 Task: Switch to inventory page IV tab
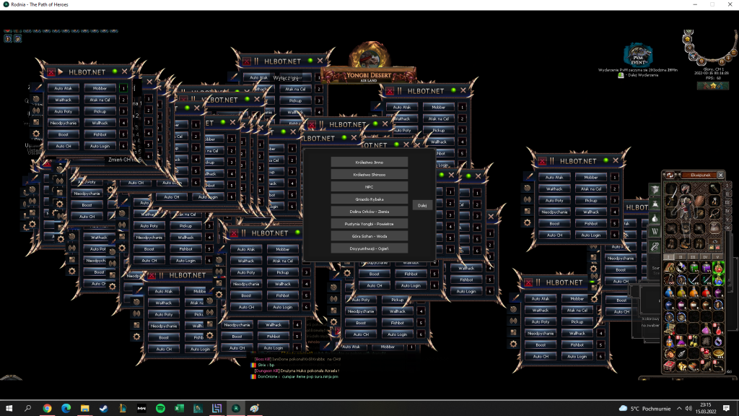705,257
